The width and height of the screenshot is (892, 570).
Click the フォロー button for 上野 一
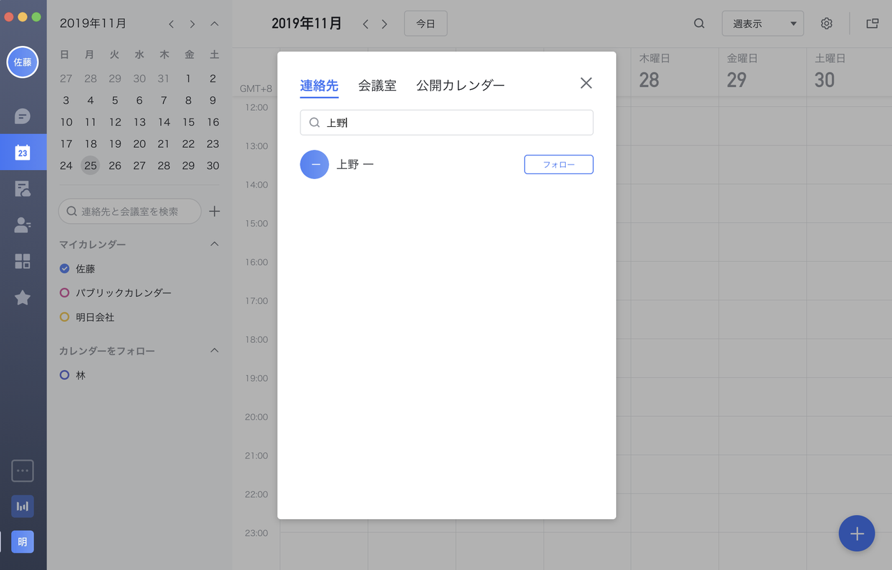click(558, 164)
